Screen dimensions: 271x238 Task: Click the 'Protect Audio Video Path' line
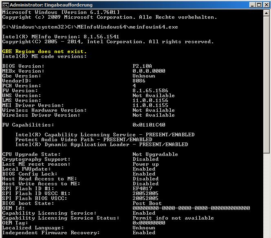point(84,140)
